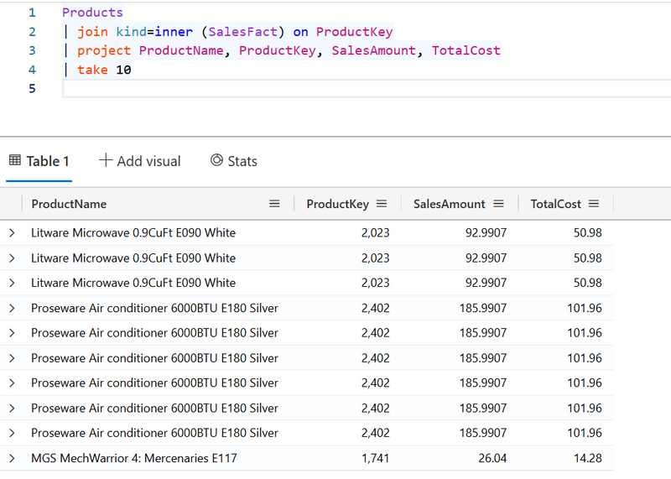Open the SalesAmount column menu icon
The height and width of the screenshot is (479, 671).
pos(498,204)
